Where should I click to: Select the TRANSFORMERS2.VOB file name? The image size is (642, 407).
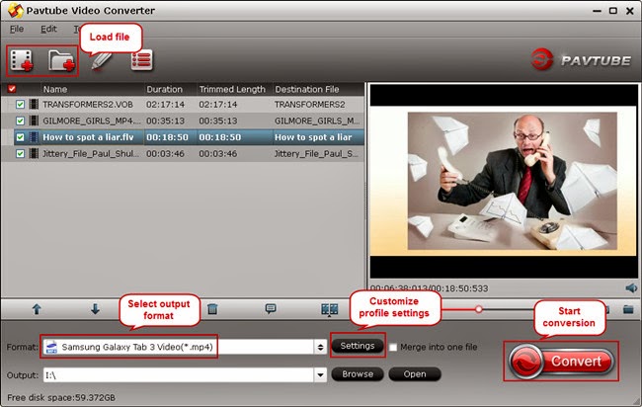point(88,105)
